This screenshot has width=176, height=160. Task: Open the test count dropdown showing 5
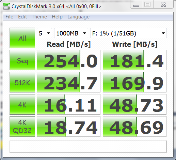(44, 33)
